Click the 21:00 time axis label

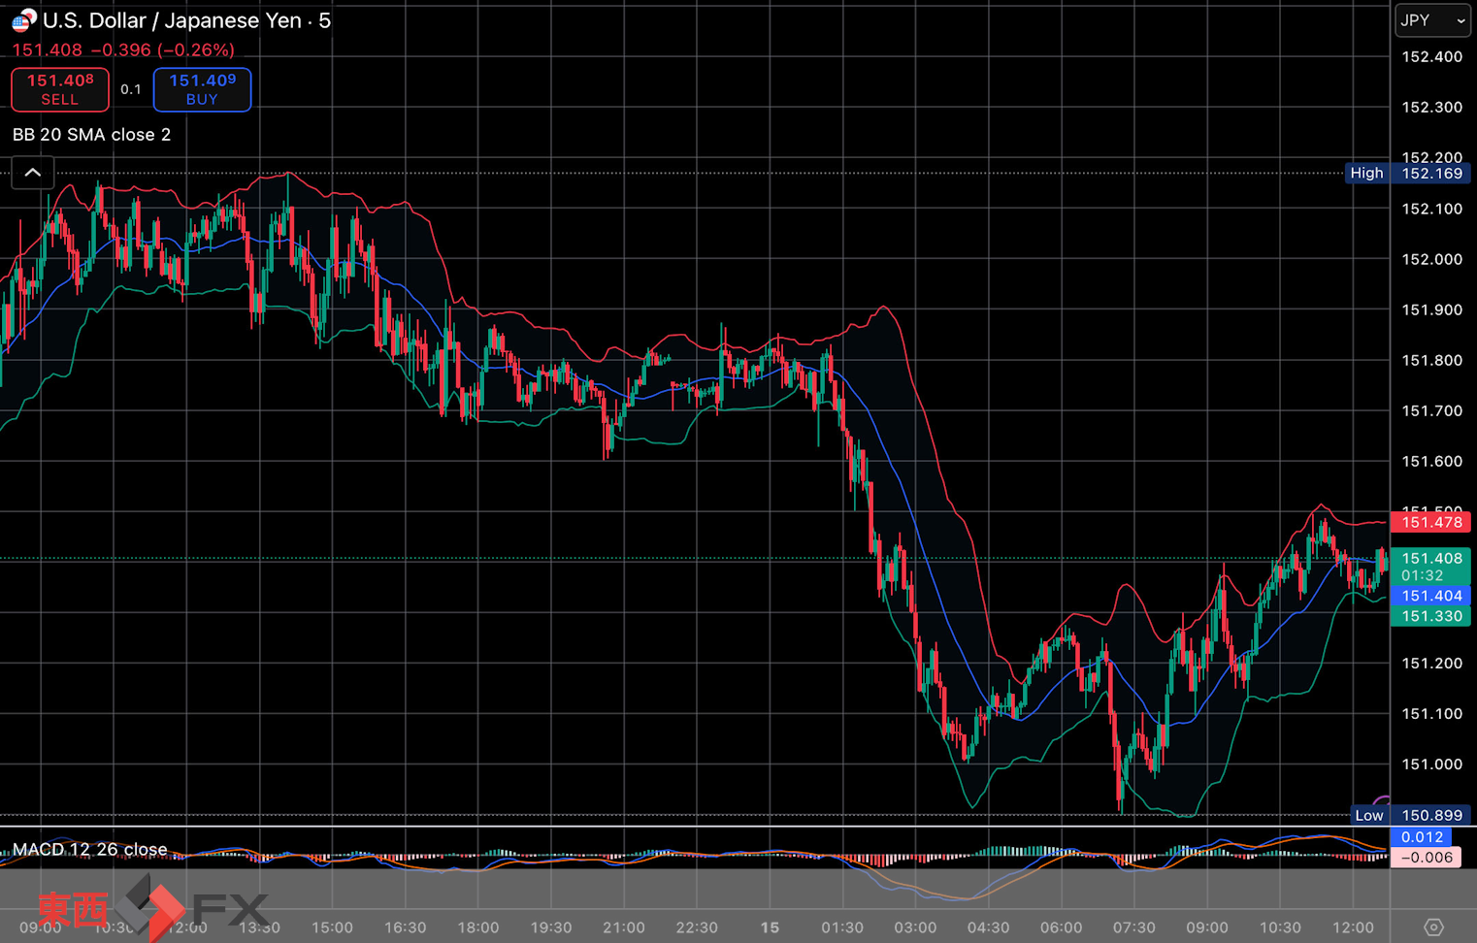pyautogui.click(x=623, y=927)
